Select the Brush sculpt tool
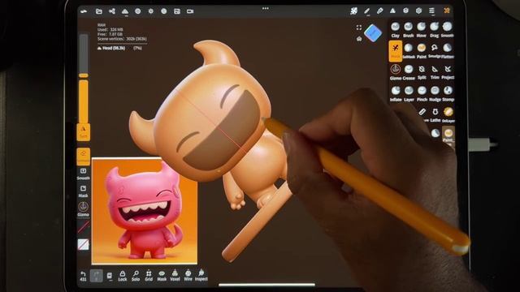The height and width of the screenshot is (292, 520). point(408,29)
